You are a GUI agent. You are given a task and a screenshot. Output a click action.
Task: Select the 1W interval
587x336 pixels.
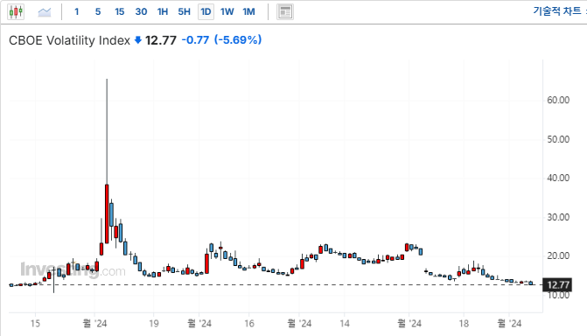[227, 12]
